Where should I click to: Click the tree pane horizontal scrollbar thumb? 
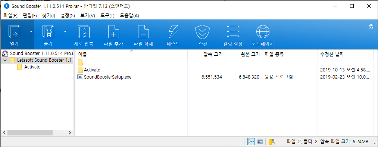click(30, 132)
